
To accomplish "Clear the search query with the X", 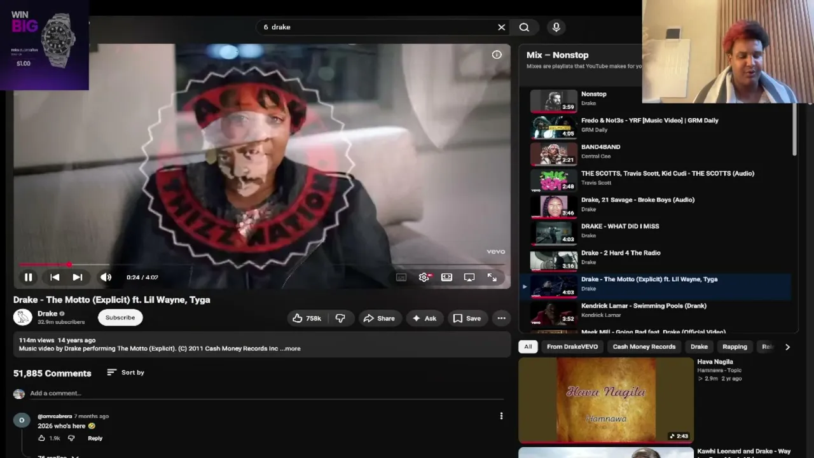I will (501, 27).
